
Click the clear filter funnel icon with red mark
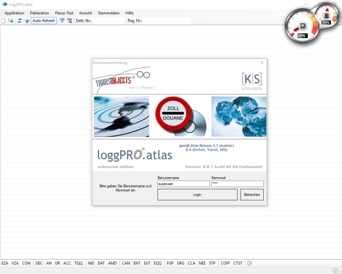pyautogui.click(x=69, y=20)
